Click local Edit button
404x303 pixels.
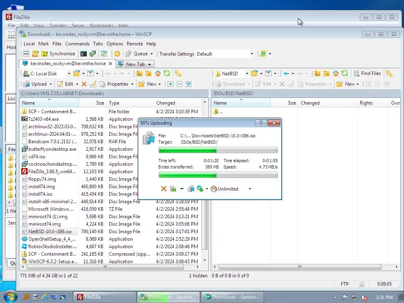click(65, 84)
